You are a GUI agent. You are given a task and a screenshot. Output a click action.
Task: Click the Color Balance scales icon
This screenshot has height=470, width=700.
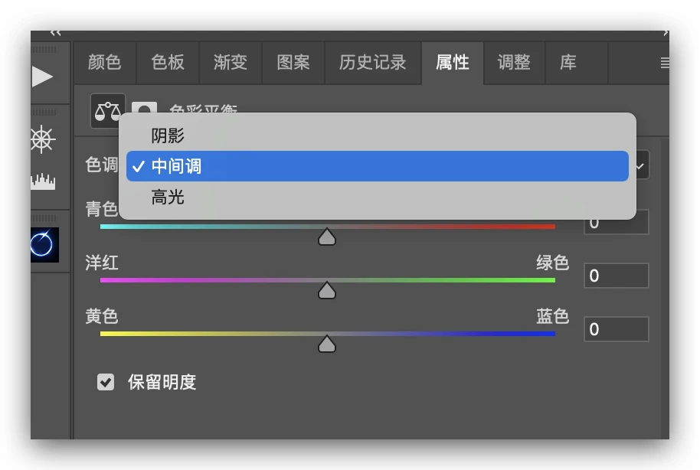point(106,111)
